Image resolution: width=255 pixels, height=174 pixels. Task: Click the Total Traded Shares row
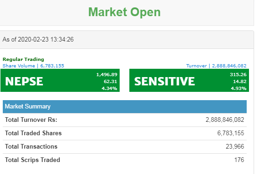(x=125, y=133)
